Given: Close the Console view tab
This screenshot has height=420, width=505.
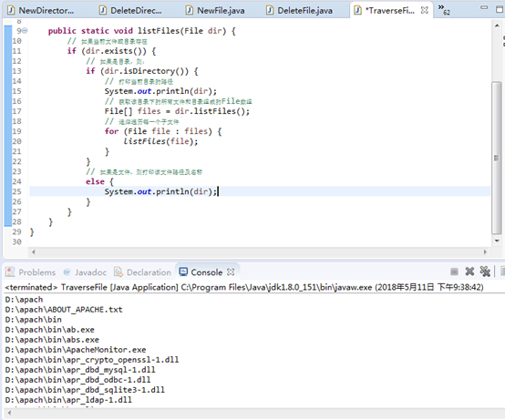Looking at the screenshot, I should pos(231,272).
